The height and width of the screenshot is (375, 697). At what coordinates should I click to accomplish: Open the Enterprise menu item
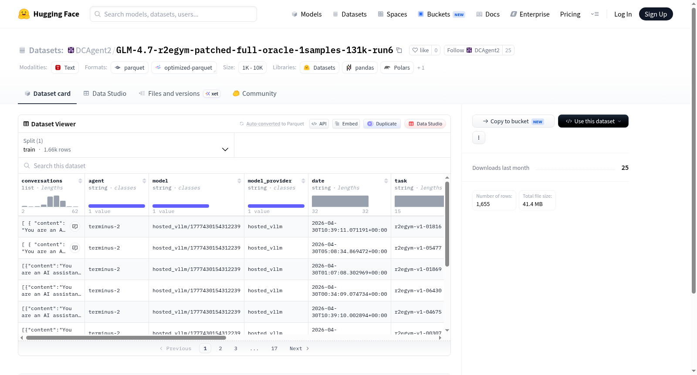coord(530,14)
